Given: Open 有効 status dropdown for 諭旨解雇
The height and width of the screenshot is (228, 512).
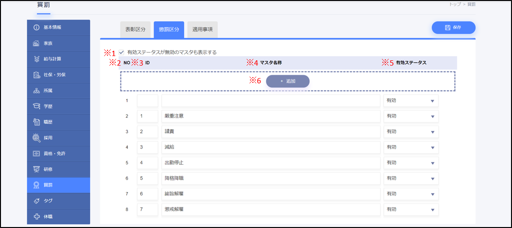Looking at the screenshot, I should (411, 194).
